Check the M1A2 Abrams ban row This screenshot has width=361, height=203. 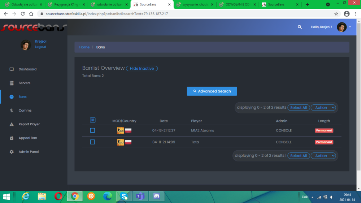92,130
